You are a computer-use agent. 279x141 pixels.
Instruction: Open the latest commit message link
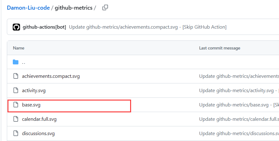tap(147, 27)
